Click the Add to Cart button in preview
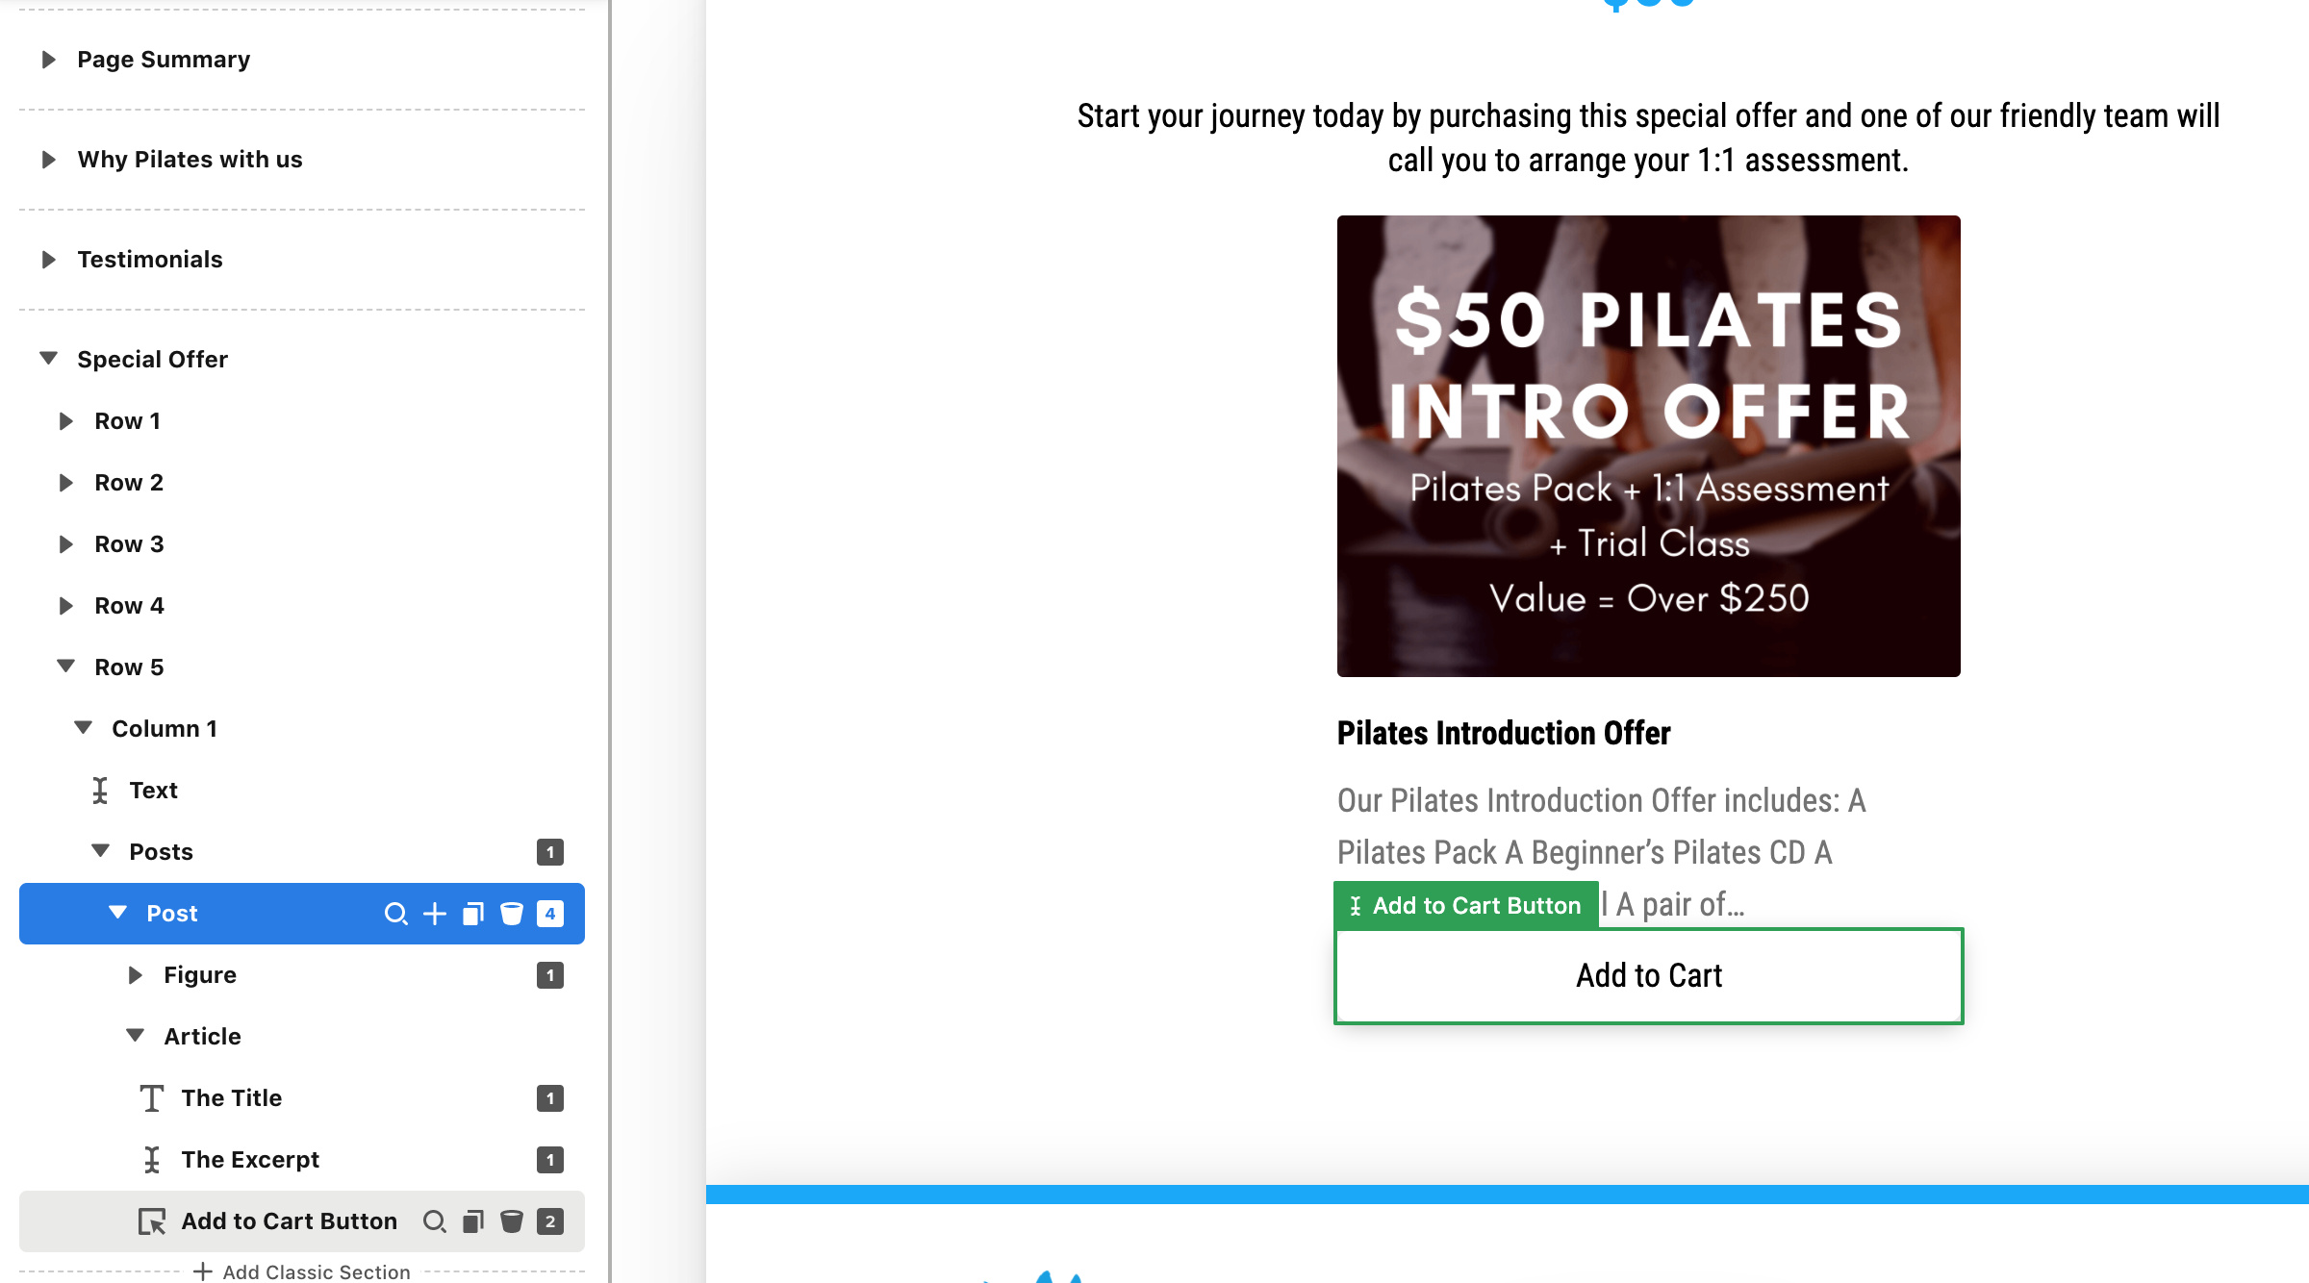 (x=1649, y=975)
